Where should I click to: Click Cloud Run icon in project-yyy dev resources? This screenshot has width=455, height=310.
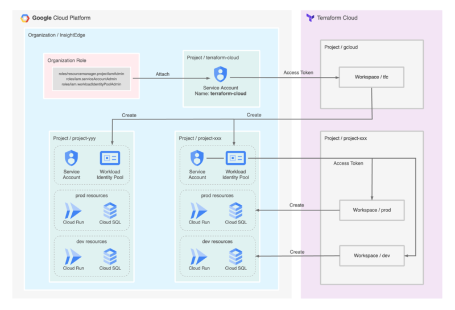click(x=73, y=257)
